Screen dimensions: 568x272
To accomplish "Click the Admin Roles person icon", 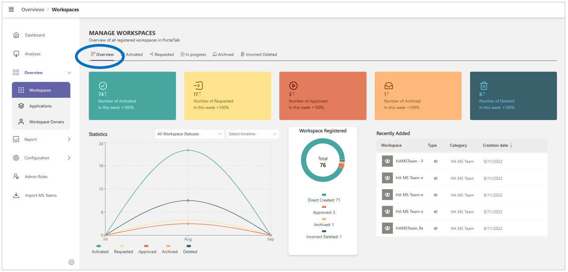I will pyautogui.click(x=16, y=177).
